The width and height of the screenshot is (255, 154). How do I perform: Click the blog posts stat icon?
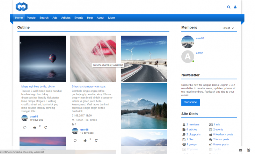184,135
